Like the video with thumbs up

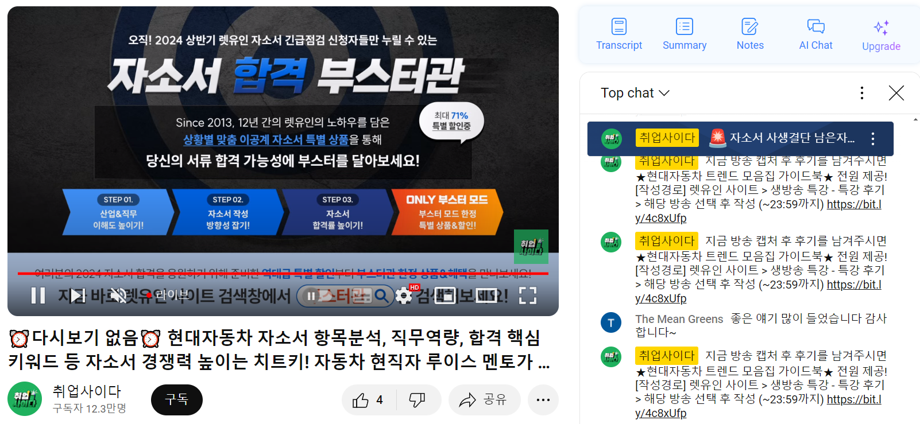(x=369, y=400)
